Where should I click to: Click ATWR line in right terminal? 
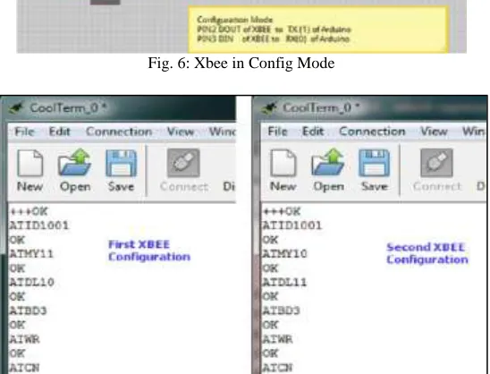[x=277, y=339]
